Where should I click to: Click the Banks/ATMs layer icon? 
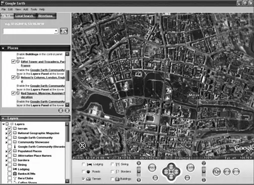15,174
